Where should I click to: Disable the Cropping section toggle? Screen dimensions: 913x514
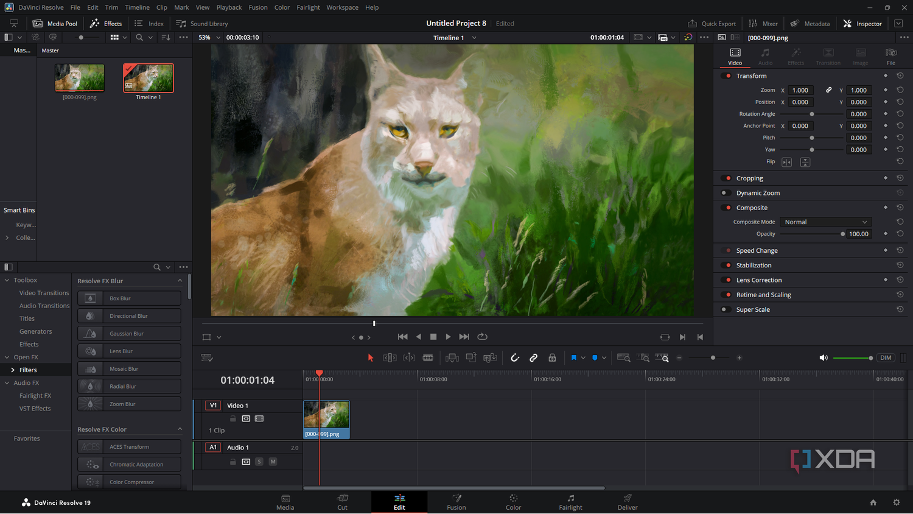click(x=726, y=178)
